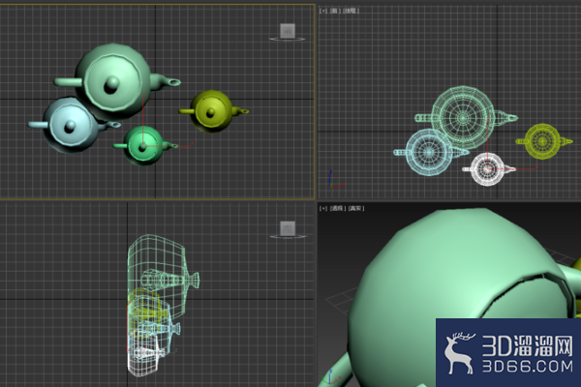Select the light blue wireframe teapot
581x387 pixels.
pos(429,152)
